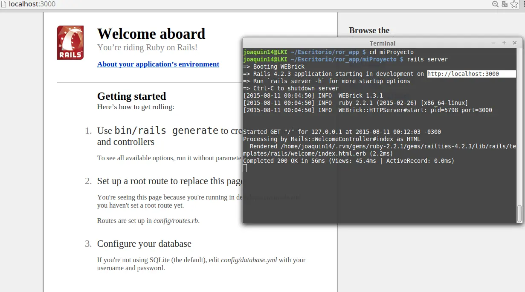Click "Browse the" sidebar heading
Viewport: 525px width, 292px height.
(x=369, y=30)
